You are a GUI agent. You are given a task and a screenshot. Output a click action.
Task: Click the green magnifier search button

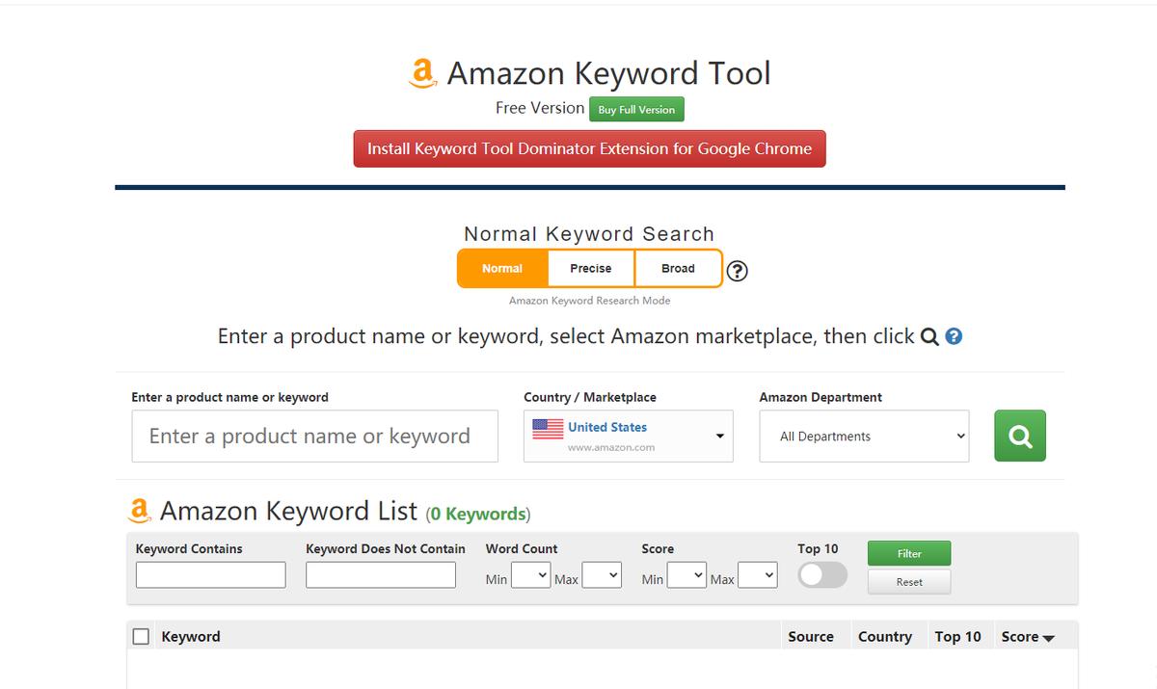(1019, 437)
